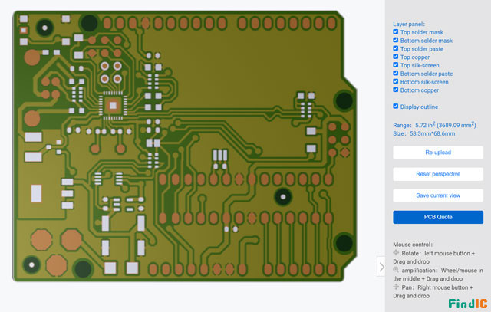
Task: Save current view of the board
Action: (438, 195)
